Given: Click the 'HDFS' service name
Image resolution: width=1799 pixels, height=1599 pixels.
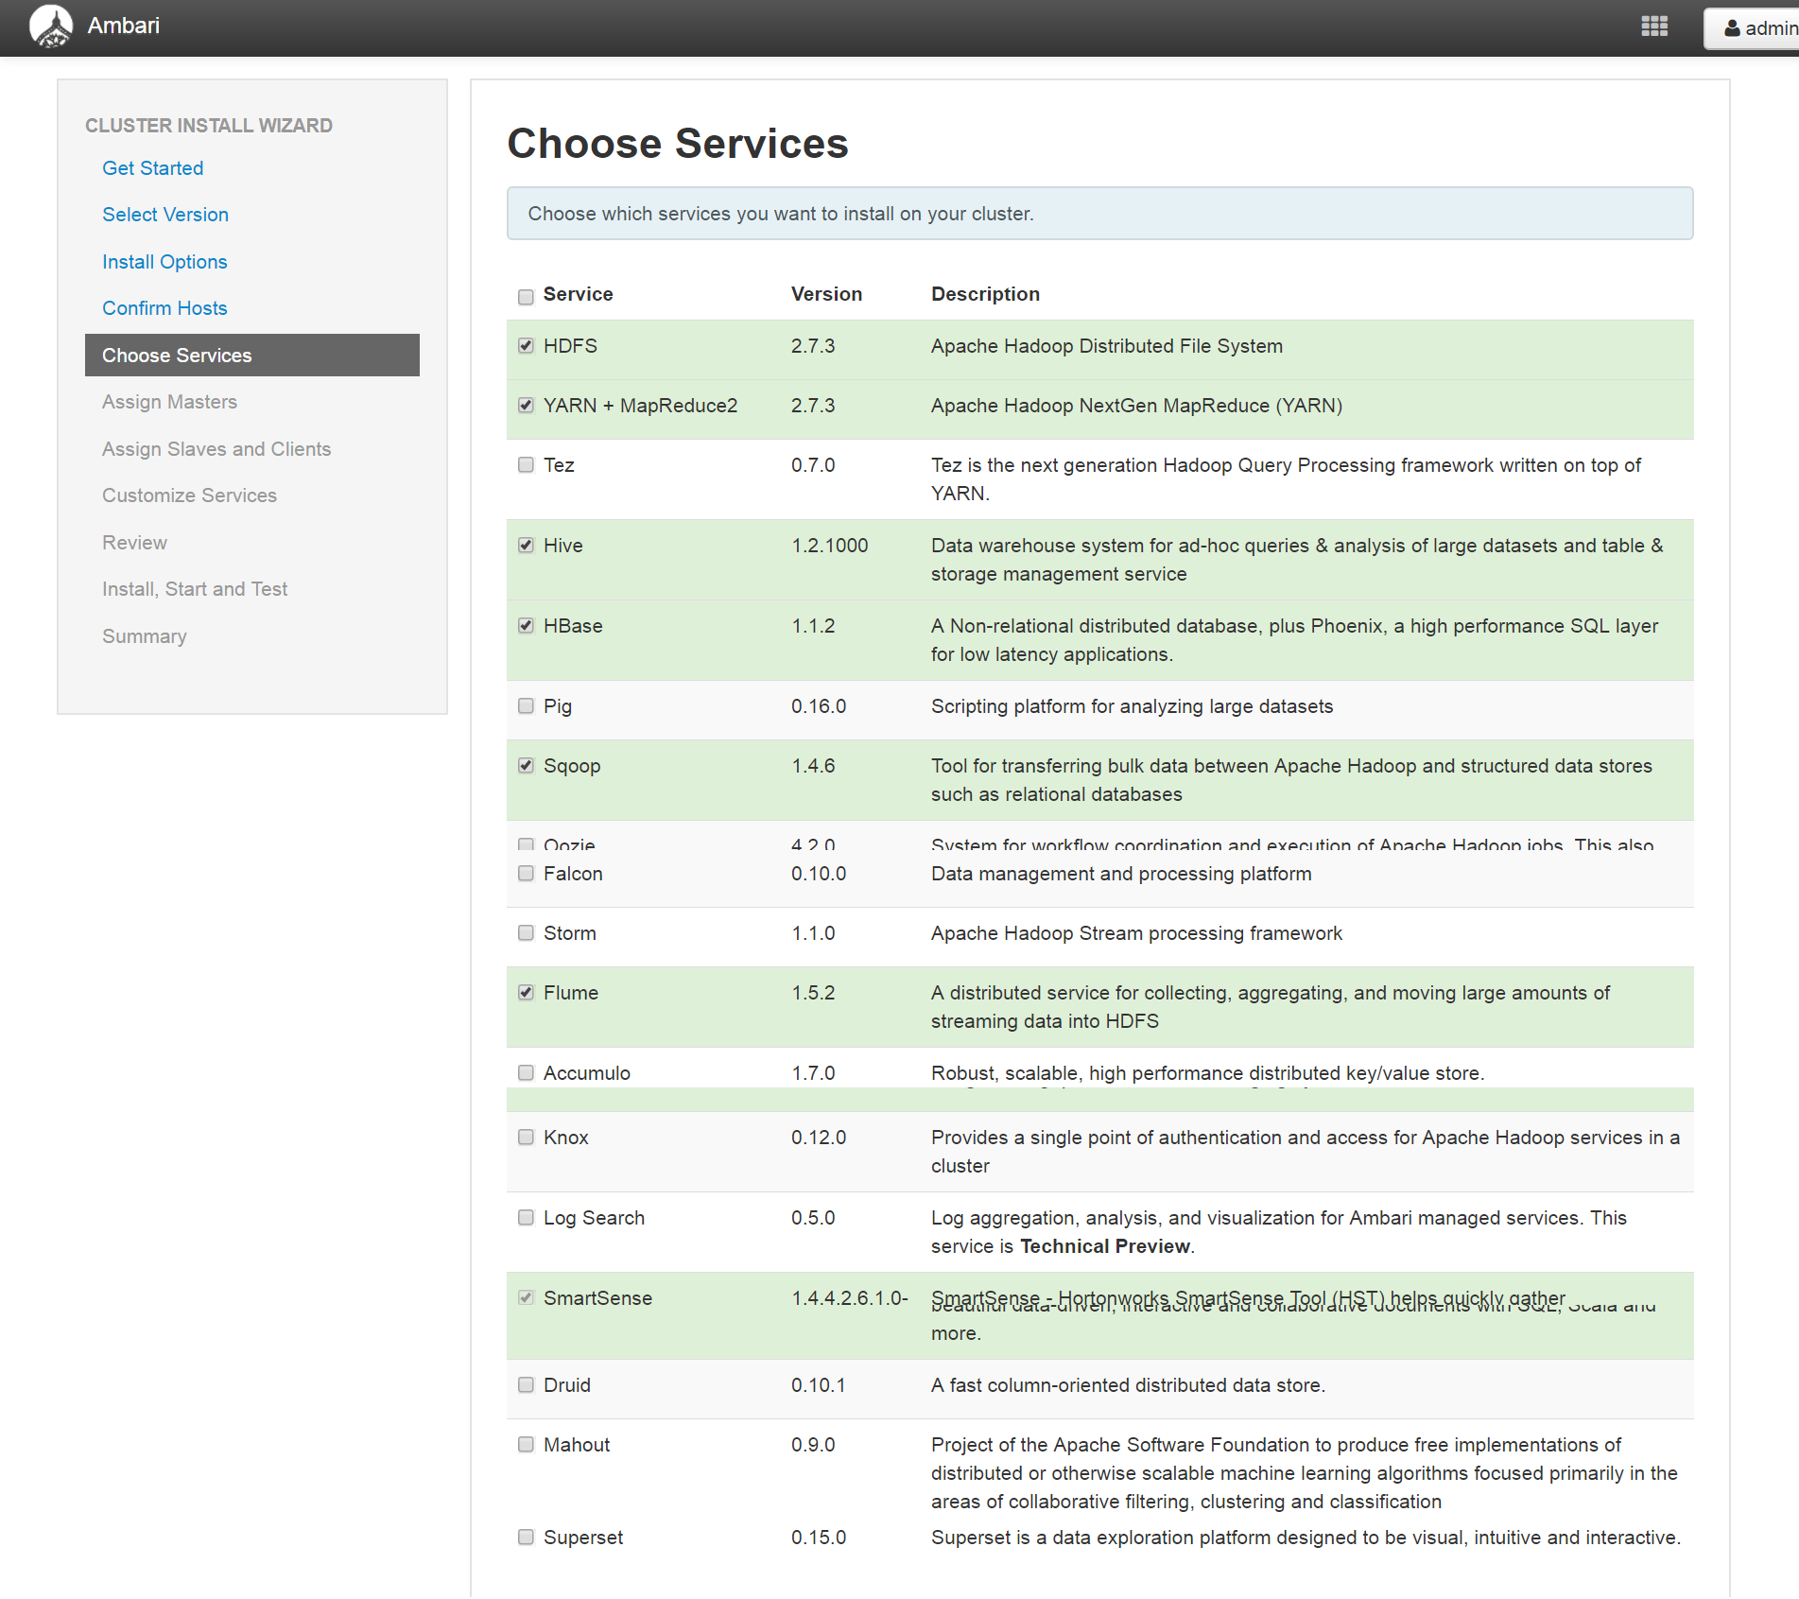Looking at the screenshot, I should click(570, 346).
